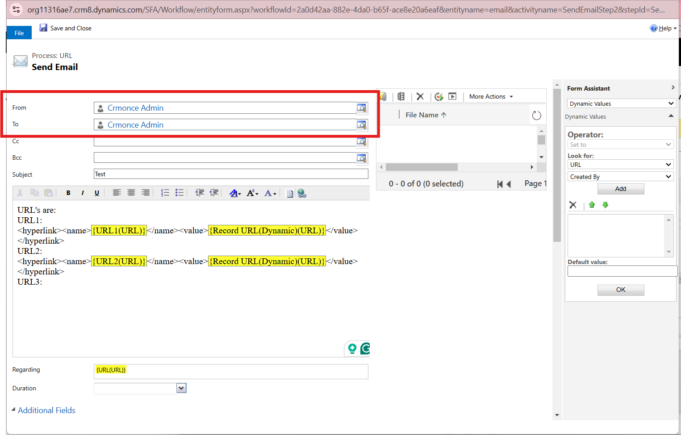Click the Default value input field
Screen dimensions: 681x435
click(623, 271)
